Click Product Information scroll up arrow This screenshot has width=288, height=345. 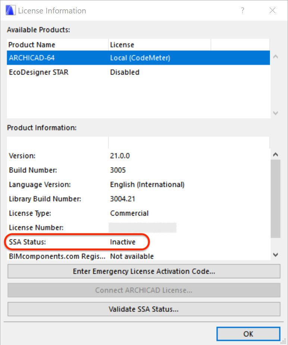coord(275,154)
